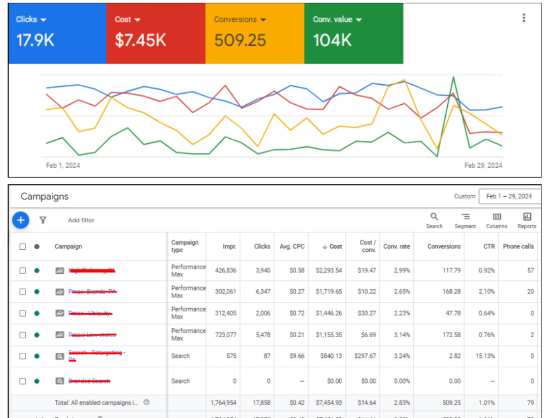The height and width of the screenshot is (418, 557).
Task: Open the campaign link in the 2,006 clicks row
Action: pyautogui.click(x=90, y=313)
